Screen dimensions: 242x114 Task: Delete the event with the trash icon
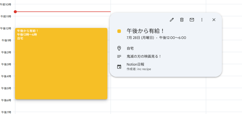(182, 20)
